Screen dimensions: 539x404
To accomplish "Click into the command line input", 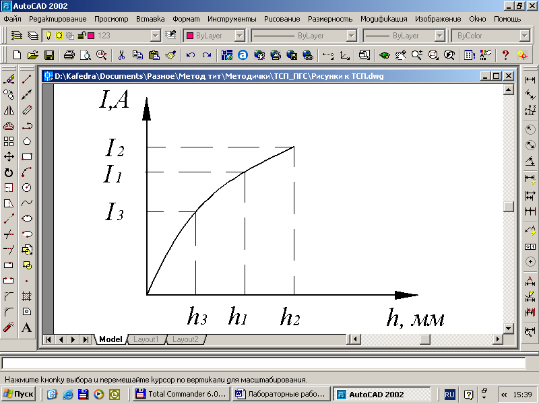I will click(x=263, y=363).
